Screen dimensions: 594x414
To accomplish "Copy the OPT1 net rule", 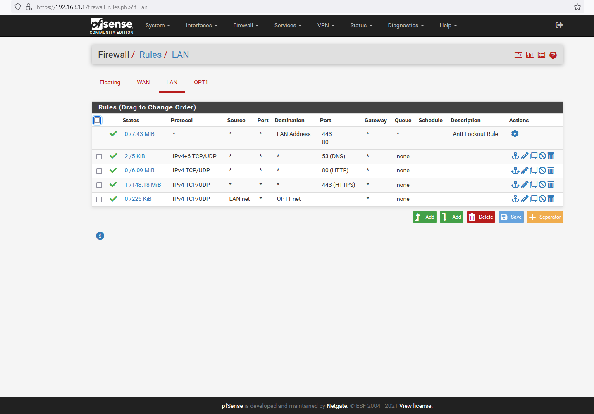I will pos(534,199).
